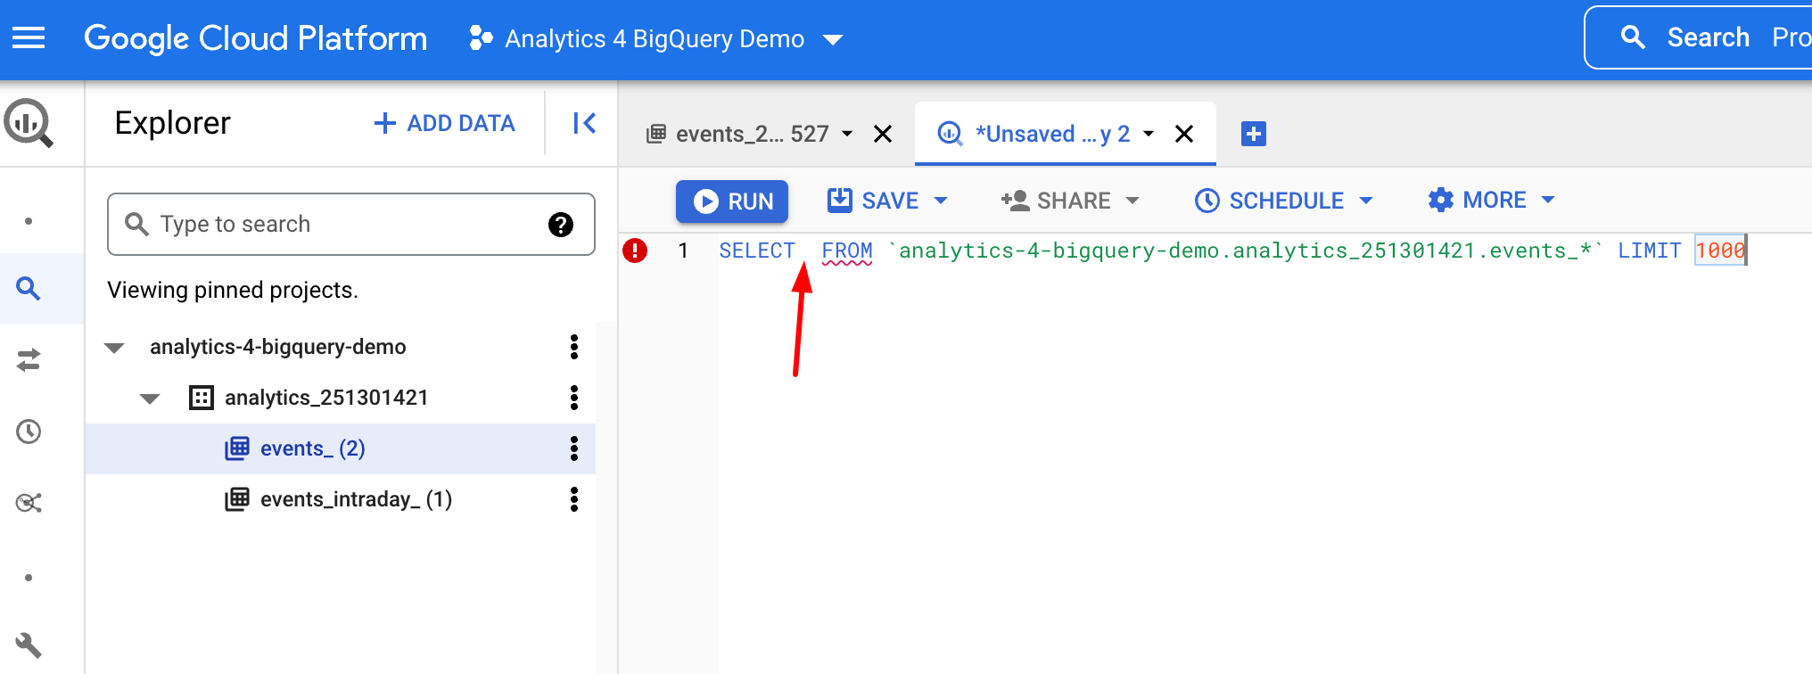Open the Admin wrench icon in sidebar
1812x674 pixels.
click(x=29, y=645)
